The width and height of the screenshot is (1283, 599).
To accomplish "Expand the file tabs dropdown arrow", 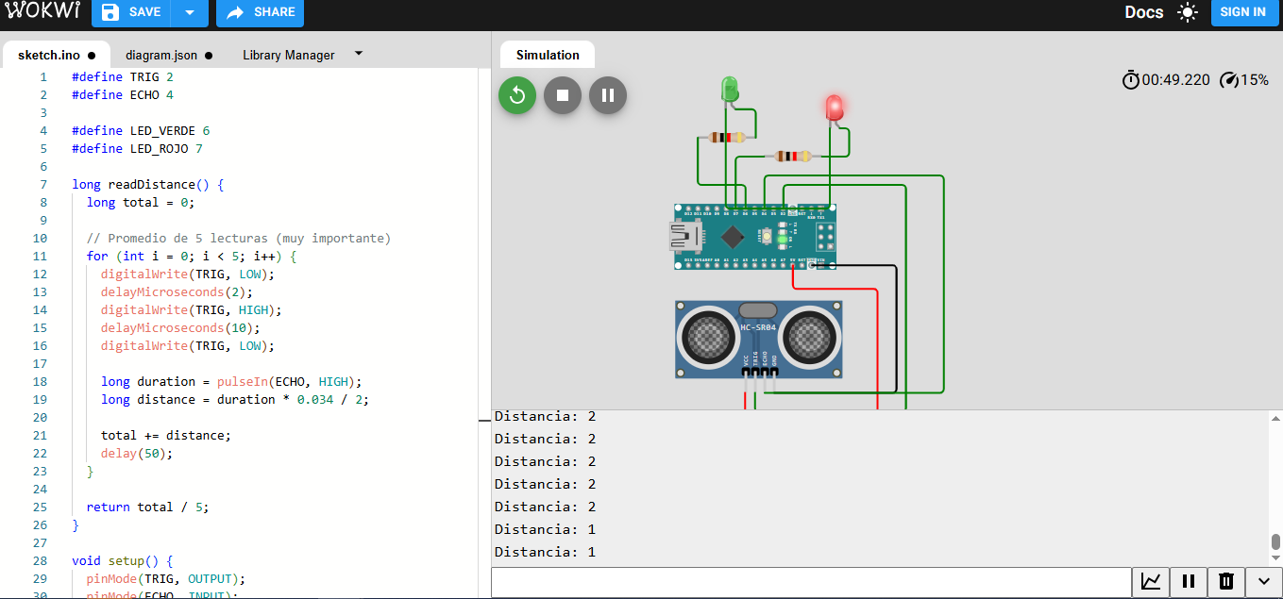I will 359,54.
